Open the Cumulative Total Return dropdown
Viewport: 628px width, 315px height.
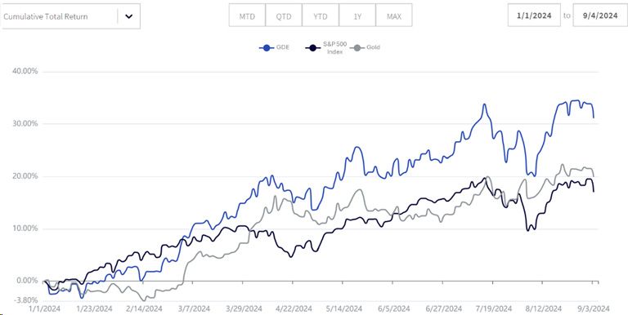tap(70, 16)
